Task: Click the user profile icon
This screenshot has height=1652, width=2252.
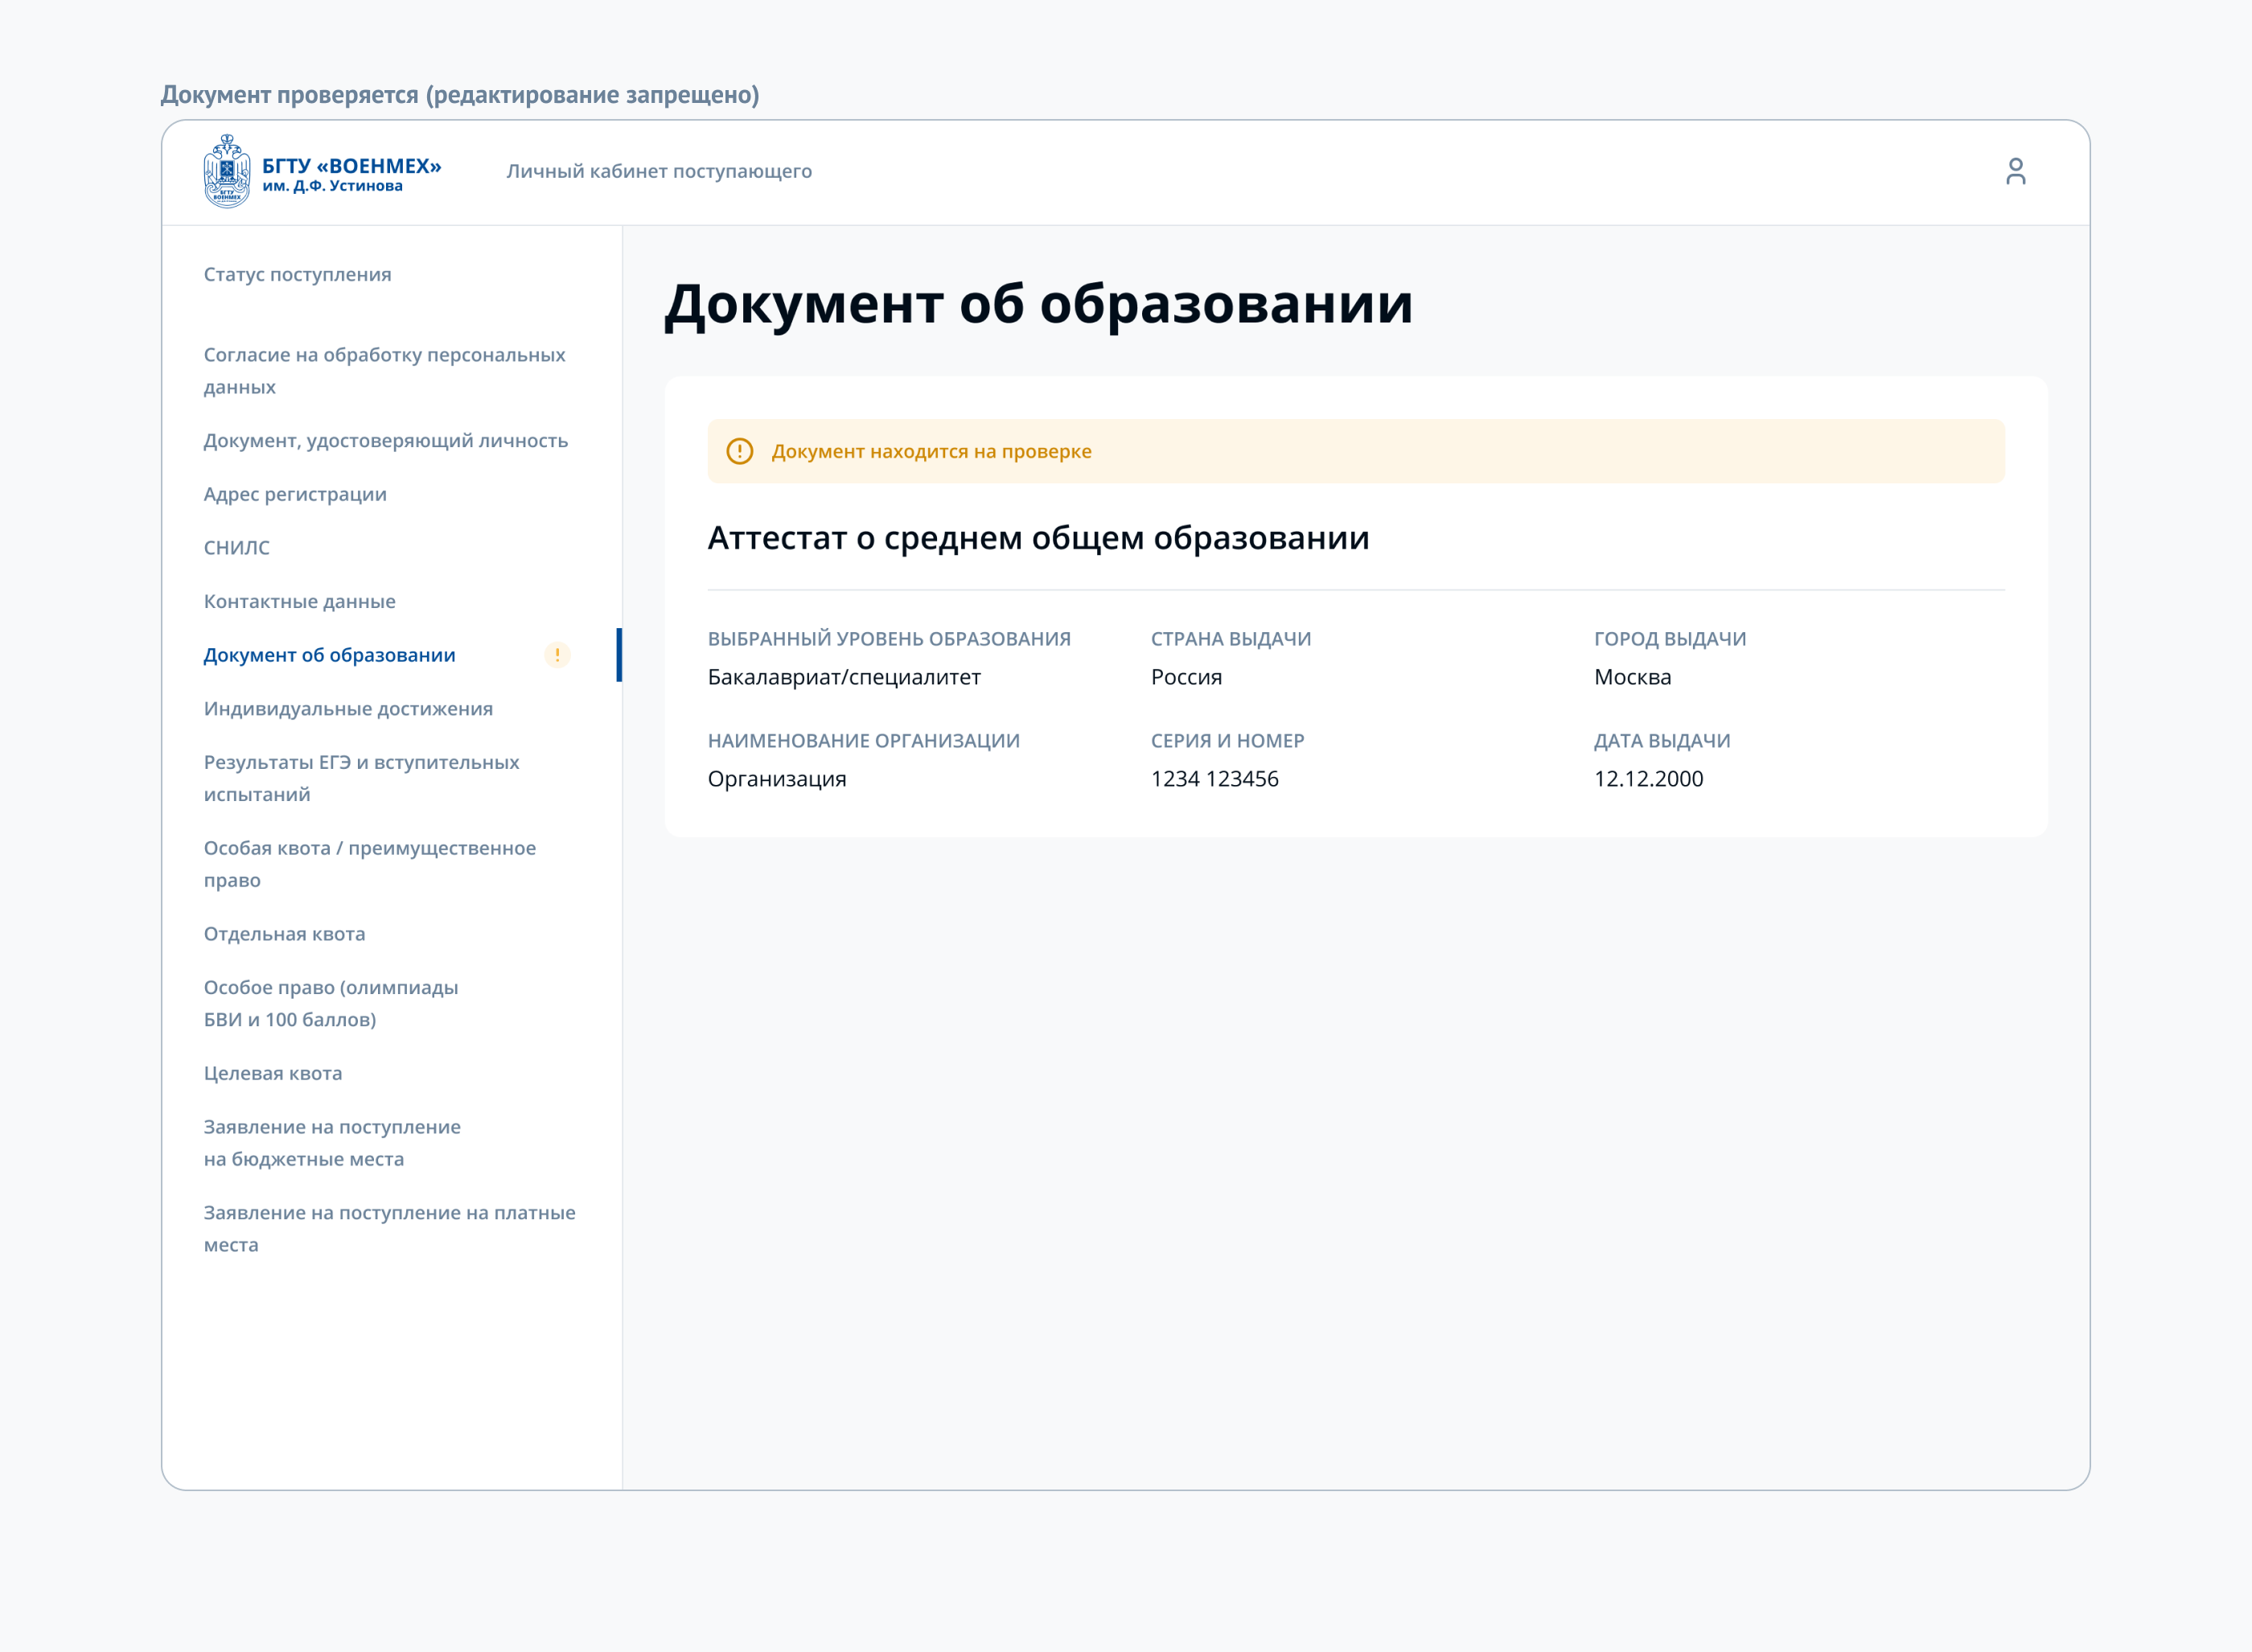Action: point(2015,171)
